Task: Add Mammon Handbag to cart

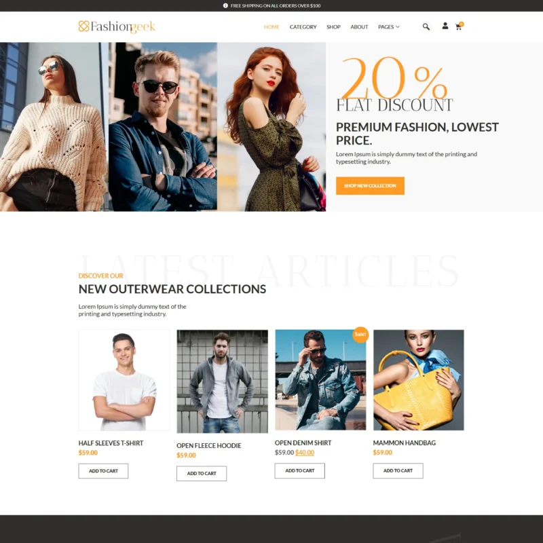Action: coord(398,470)
